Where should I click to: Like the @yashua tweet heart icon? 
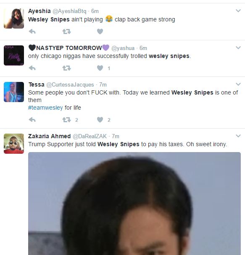click(100, 68)
